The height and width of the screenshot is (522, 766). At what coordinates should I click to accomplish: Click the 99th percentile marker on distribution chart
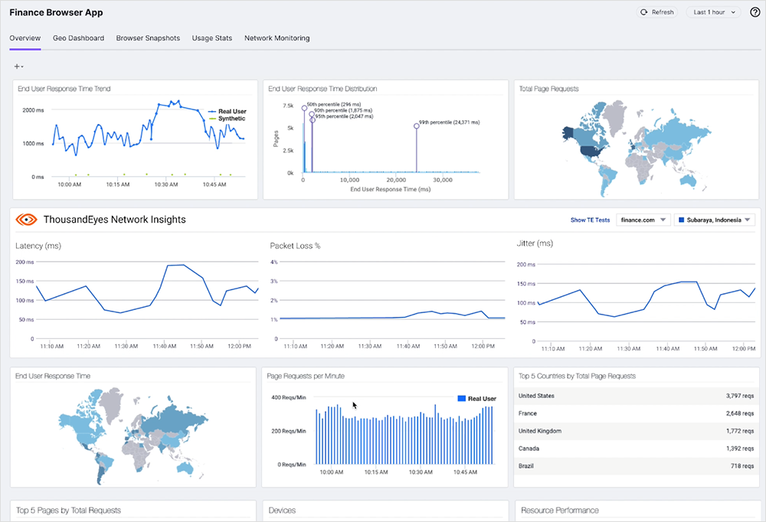click(417, 126)
